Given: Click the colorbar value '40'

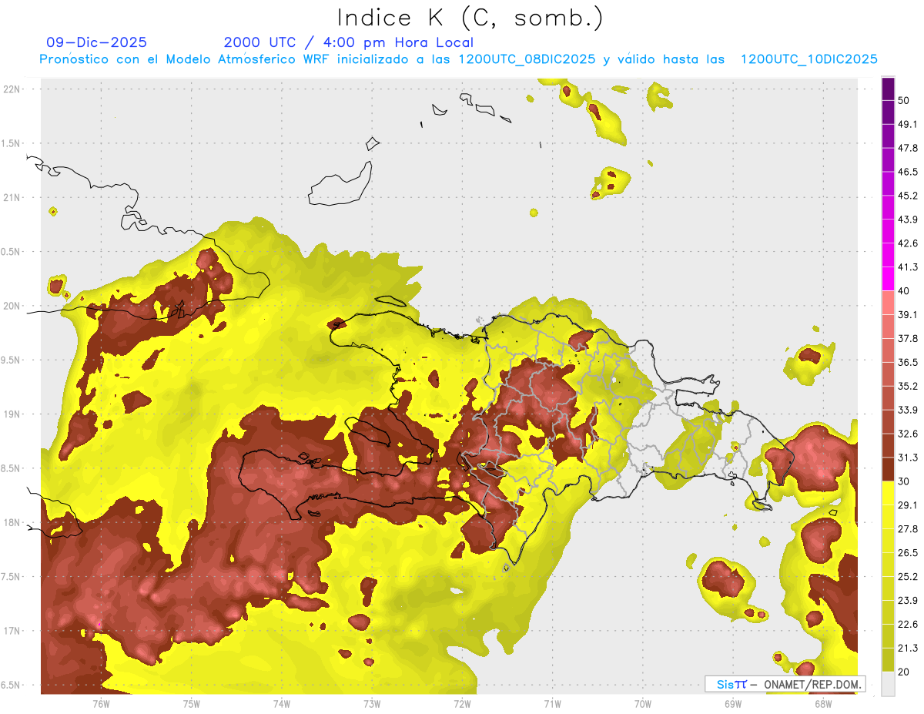Looking at the screenshot, I should [x=904, y=291].
